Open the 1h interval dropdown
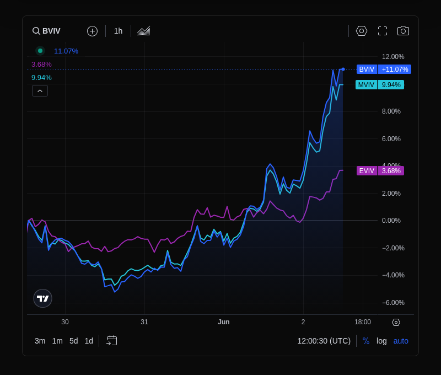The height and width of the screenshot is (375, 441). coord(118,31)
